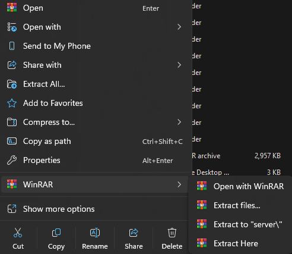Click the Share label in the bottom bar

tap(134, 246)
